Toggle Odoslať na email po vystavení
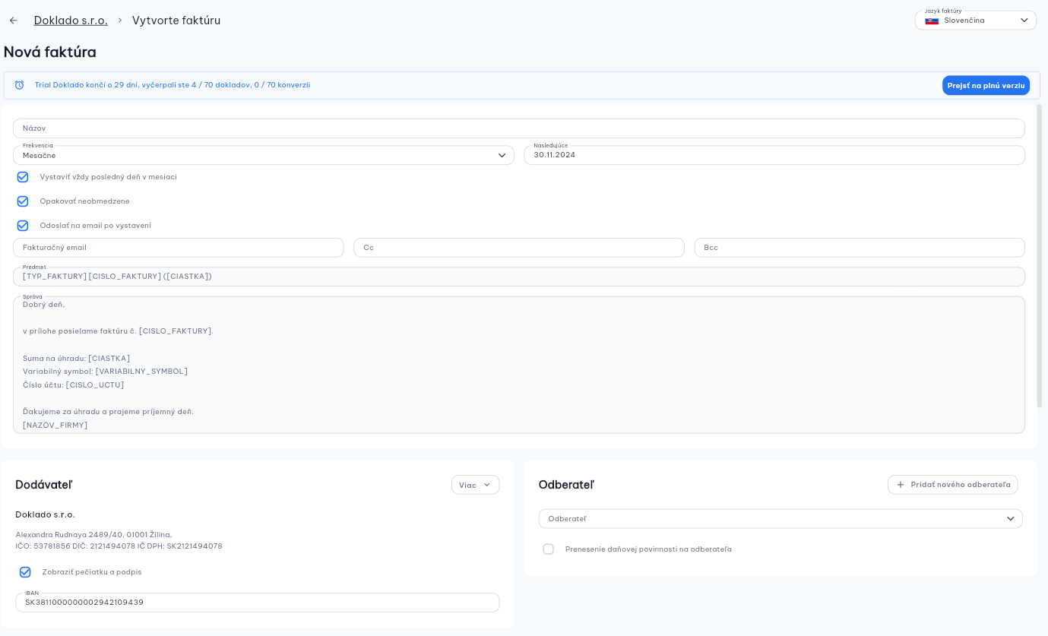 click(x=23, y=226)
